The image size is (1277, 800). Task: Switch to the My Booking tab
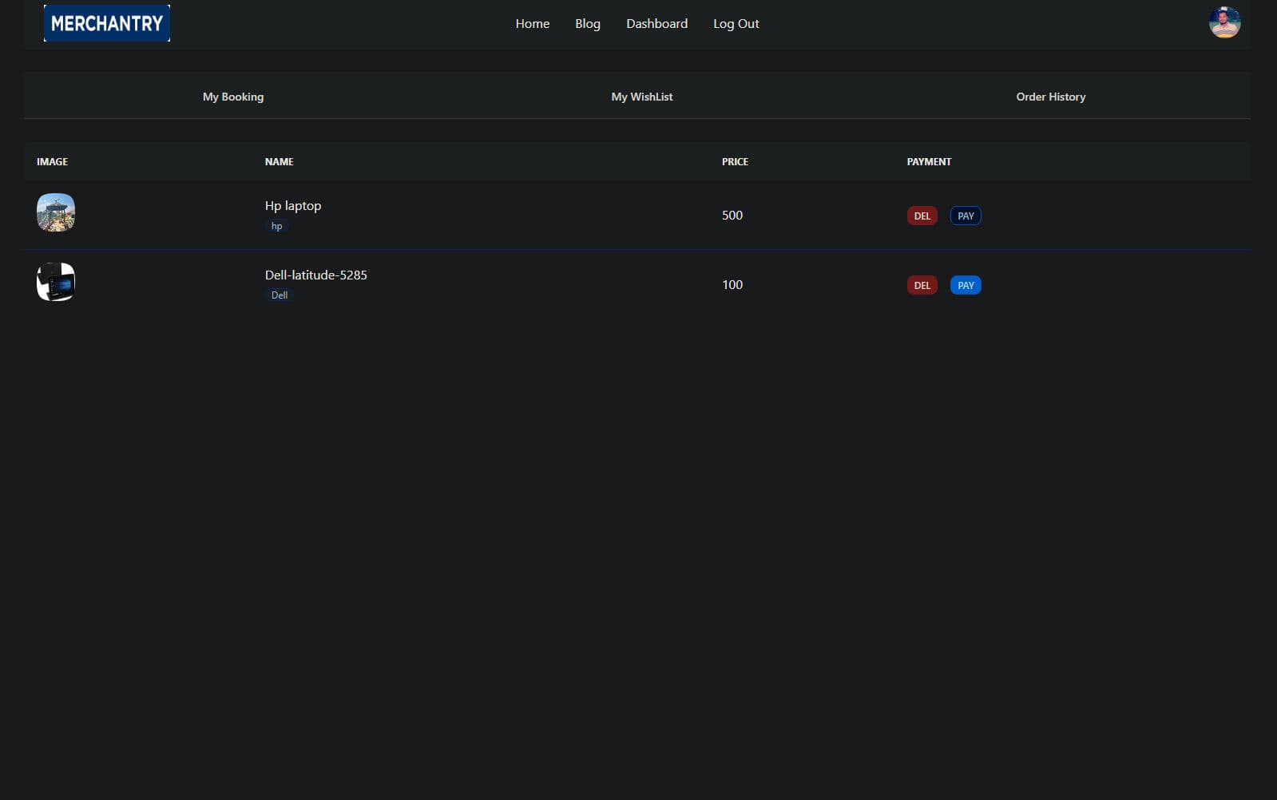coord(232,97)
